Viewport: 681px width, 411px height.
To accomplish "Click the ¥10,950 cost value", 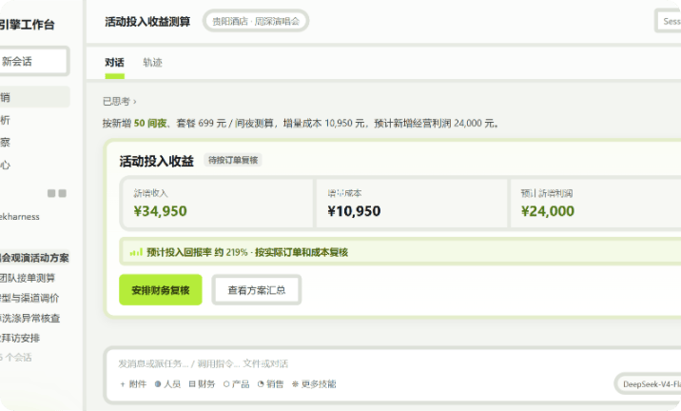I will click(x=354, y=211).
